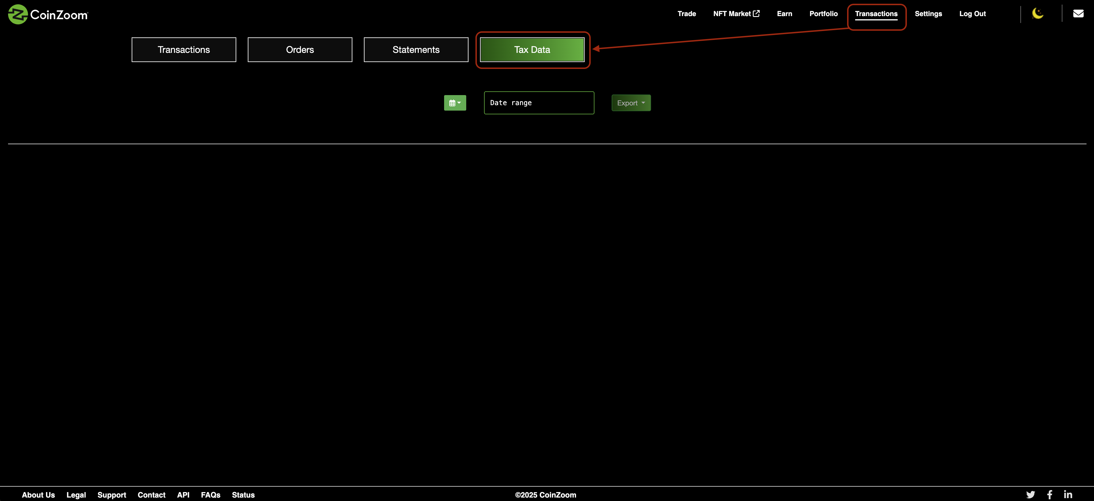Open CoinZoom Facebook page icon
This screenshot has height=501, width=1094.
1049,495
